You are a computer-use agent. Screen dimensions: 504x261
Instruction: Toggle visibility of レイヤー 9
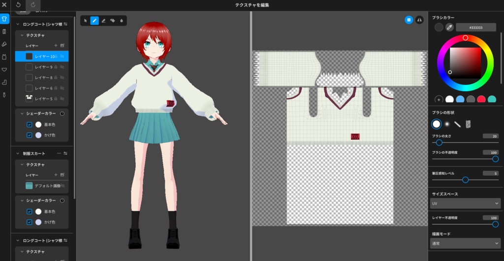pyautogui.click(x=63, y=67)
